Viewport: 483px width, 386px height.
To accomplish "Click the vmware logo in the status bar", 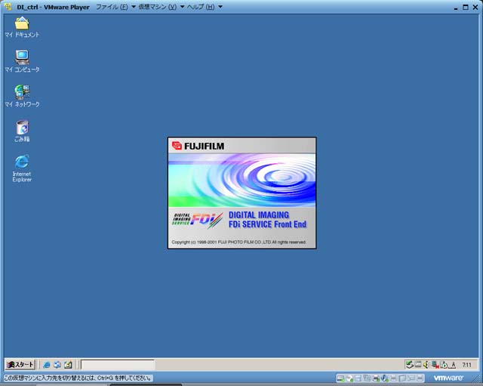I will click(448, 378).
